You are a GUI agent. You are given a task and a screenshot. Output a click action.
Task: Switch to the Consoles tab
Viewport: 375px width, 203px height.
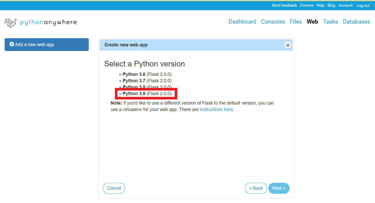coord(273,22)
